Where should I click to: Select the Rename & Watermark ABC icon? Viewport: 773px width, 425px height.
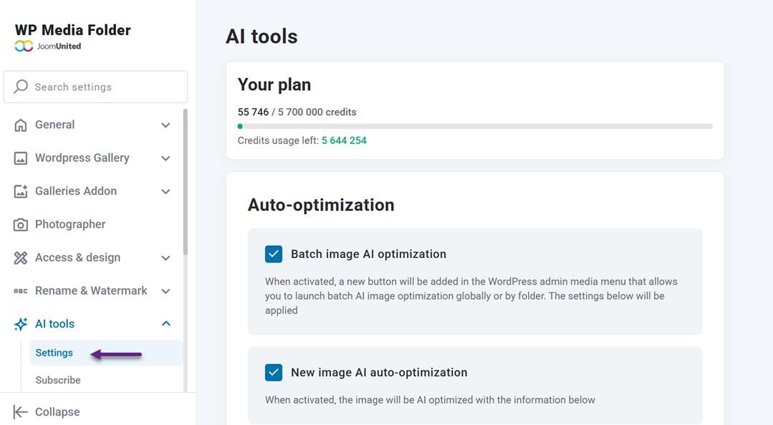pos(19,290)
